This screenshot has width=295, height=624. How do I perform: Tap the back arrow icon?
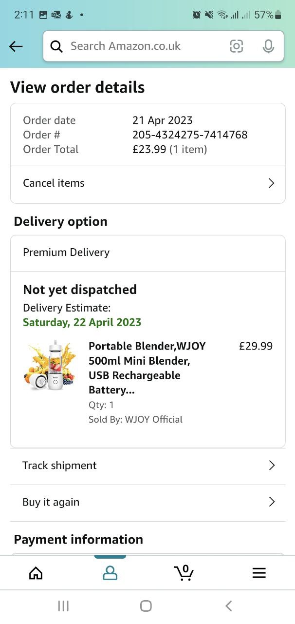coord(16,46)
